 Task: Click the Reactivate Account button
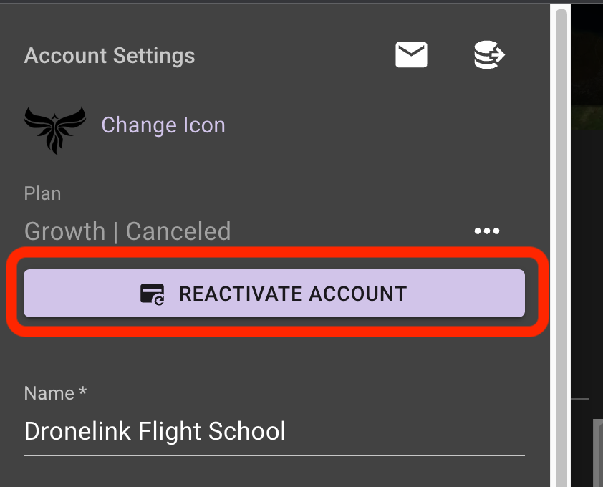point(274,294)
